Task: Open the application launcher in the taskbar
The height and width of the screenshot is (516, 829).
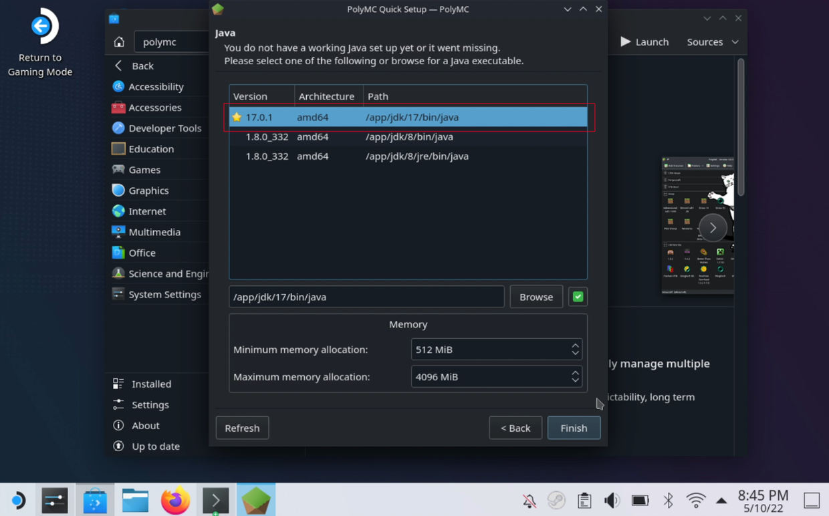Action: [x=18, y=500]
